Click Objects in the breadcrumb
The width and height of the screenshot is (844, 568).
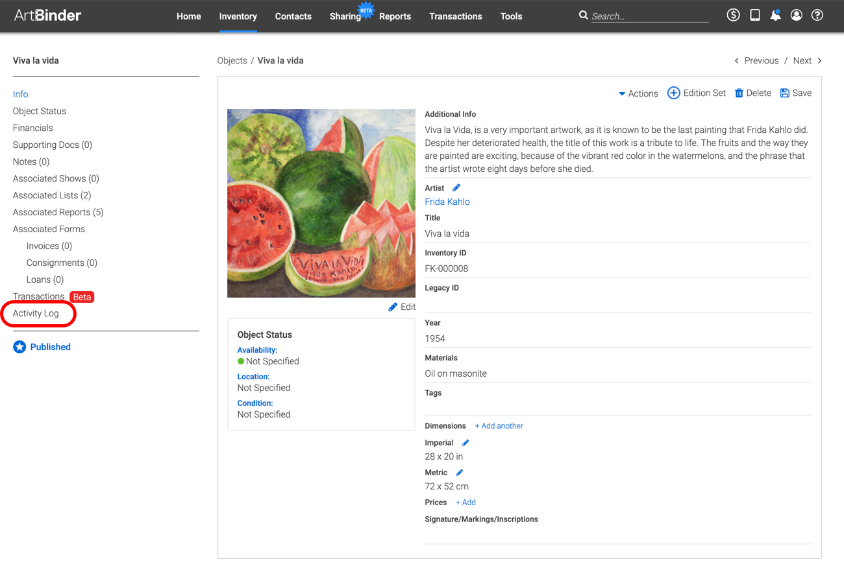coord(232,60)
